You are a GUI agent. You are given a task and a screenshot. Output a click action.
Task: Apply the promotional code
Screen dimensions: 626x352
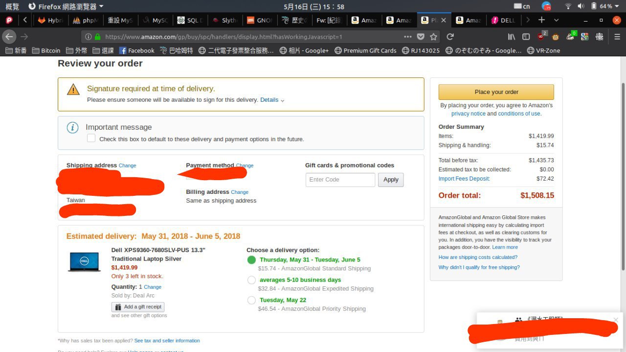pyautogui.click(x=391, y=180)
